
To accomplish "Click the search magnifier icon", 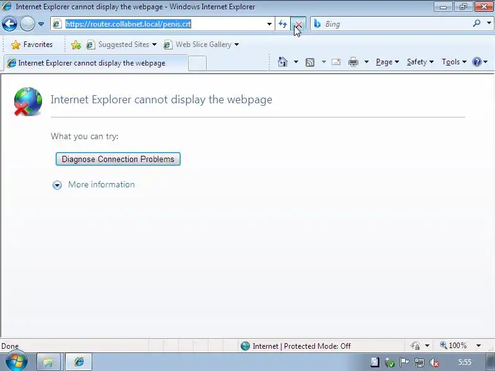I will (x=476, y=23).
